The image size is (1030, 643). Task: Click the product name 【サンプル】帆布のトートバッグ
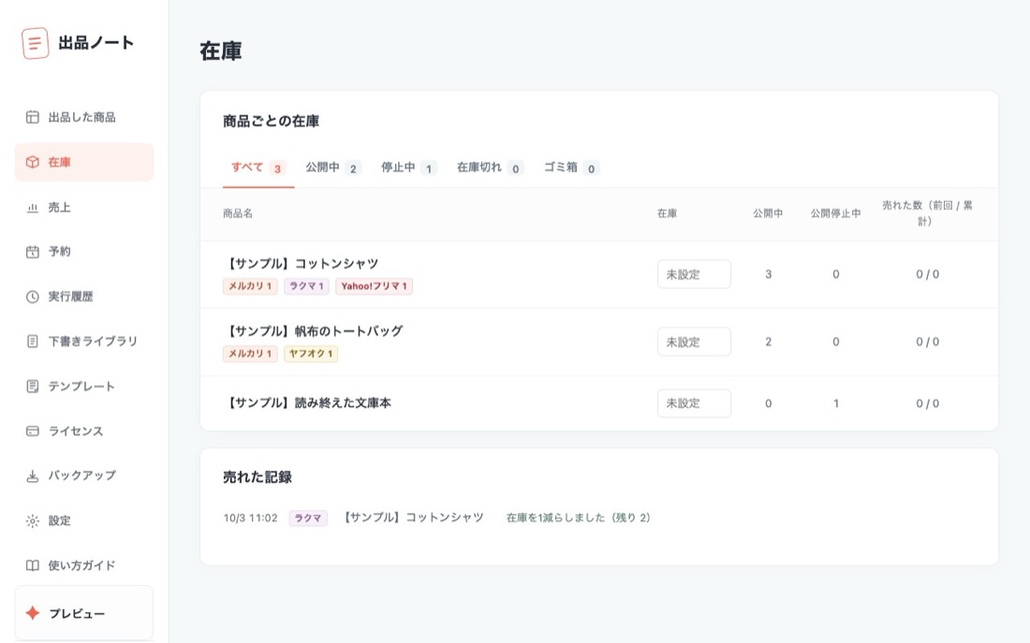point(313,331)
